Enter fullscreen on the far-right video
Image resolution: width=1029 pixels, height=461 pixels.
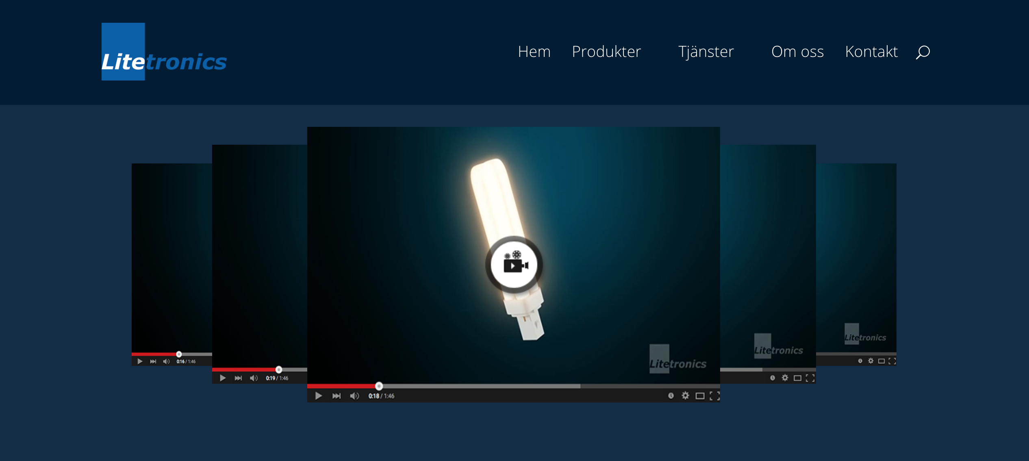(892, 361)
